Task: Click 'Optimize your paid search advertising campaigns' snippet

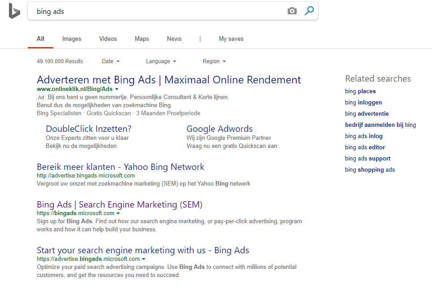Action: click(166, 271)
